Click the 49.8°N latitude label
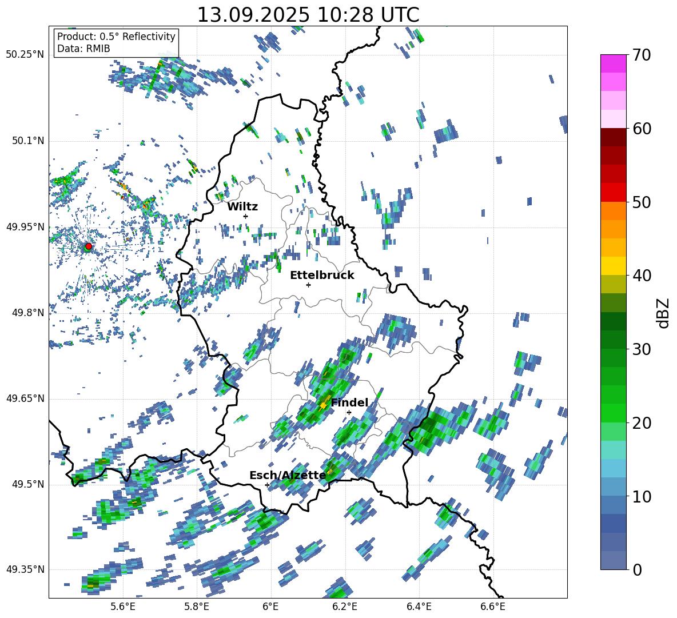The width and height of the screenshot is (677, 618). [x=28, y=313]
